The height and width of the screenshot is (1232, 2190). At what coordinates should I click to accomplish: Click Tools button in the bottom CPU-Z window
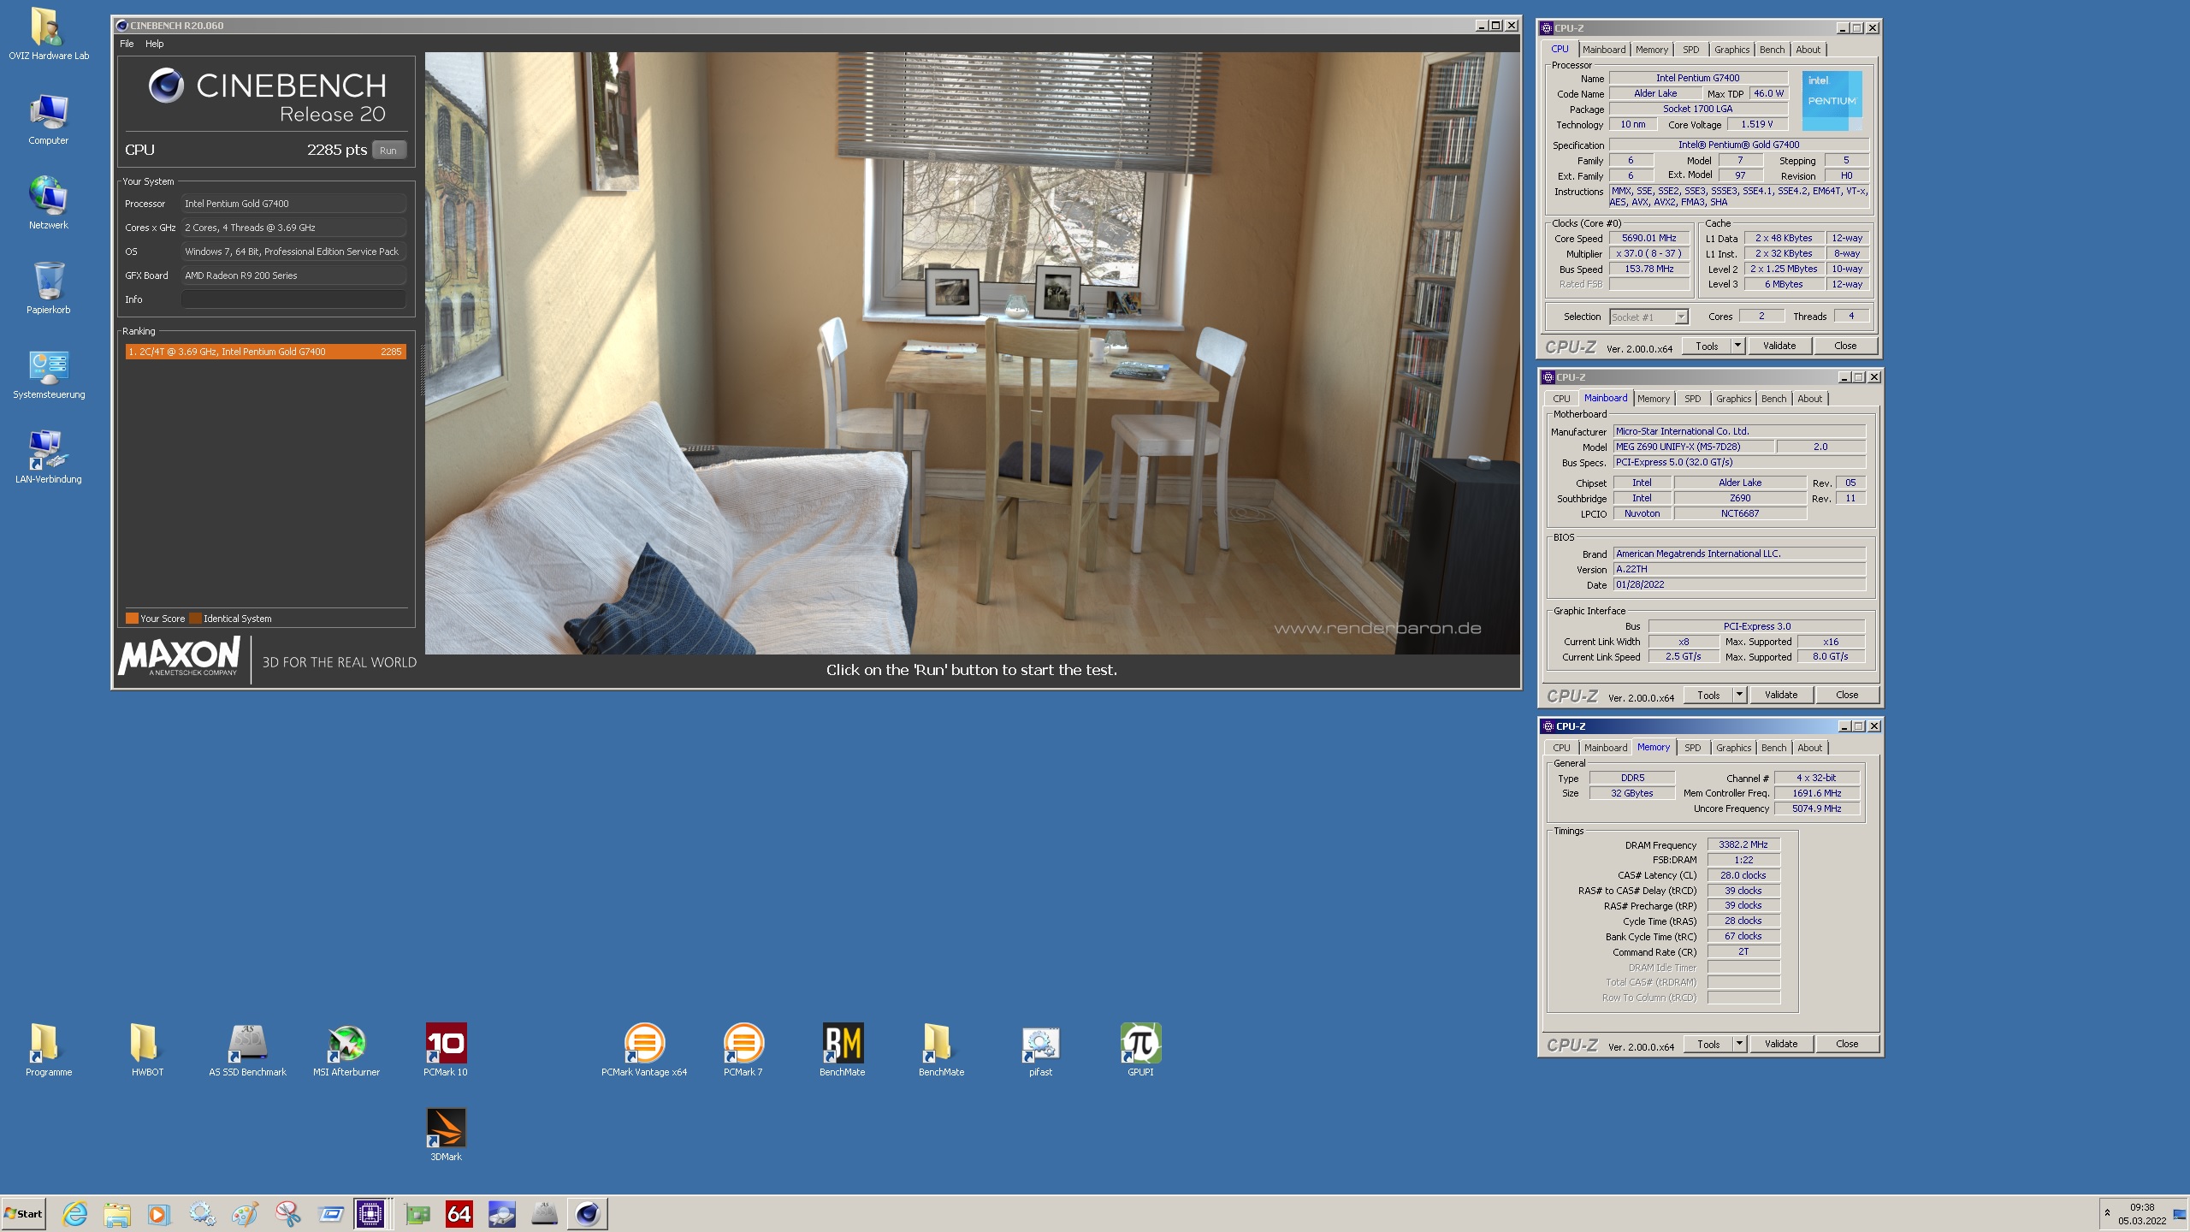1708,1044
